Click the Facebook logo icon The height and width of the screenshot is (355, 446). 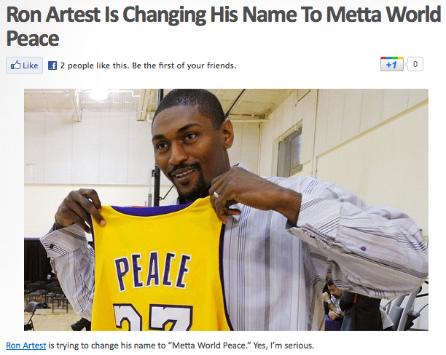[x=52, y=65]
